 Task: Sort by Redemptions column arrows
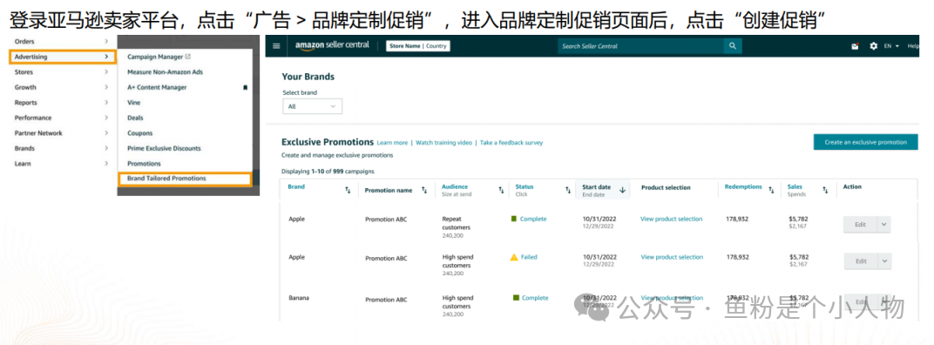tap(772, 190)
